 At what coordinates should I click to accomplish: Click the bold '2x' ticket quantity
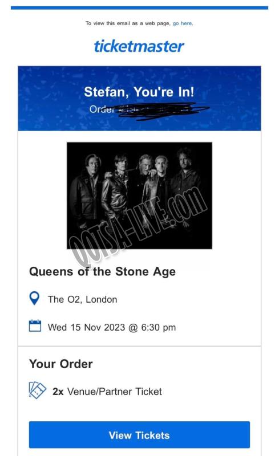[x=58, y=392]
